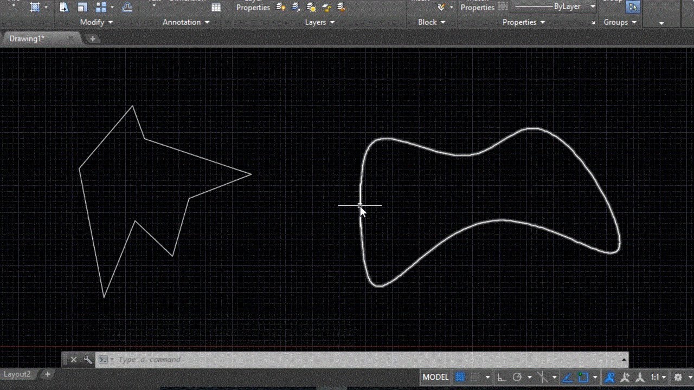Expand the collapsed ribbon panel arrow right of Groups
This screenshot has width=694, height=390.
coord(661,23)
